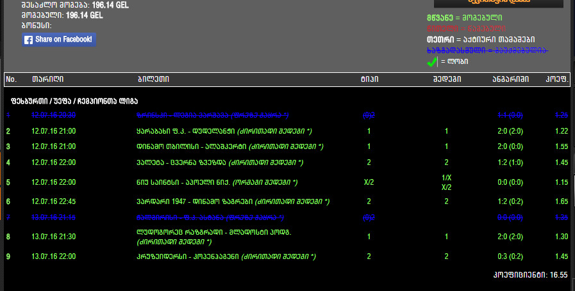
Task: Click the ტიპი column header
Action: (369, 79)
